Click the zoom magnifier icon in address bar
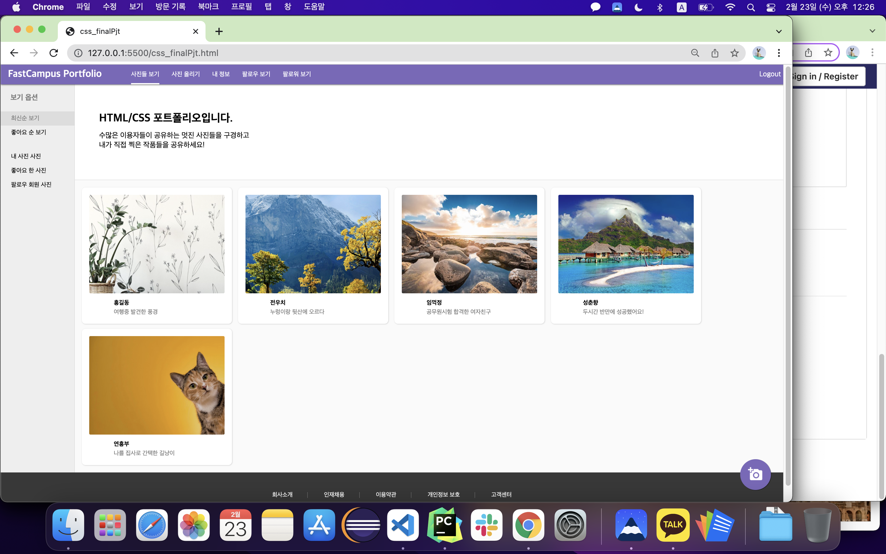This screenshot has width=886, height=554. [x=695, y=53]
